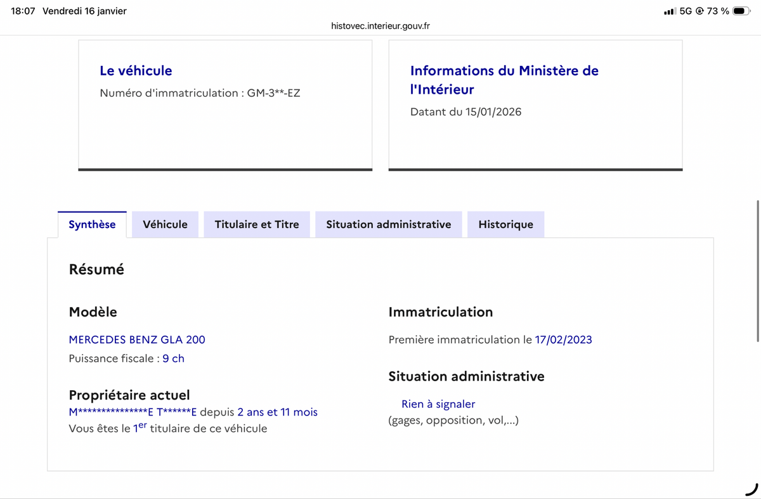Tap the 5G network indicator
The height and width of the screenshot is (499, 761).
coord(686,11)
